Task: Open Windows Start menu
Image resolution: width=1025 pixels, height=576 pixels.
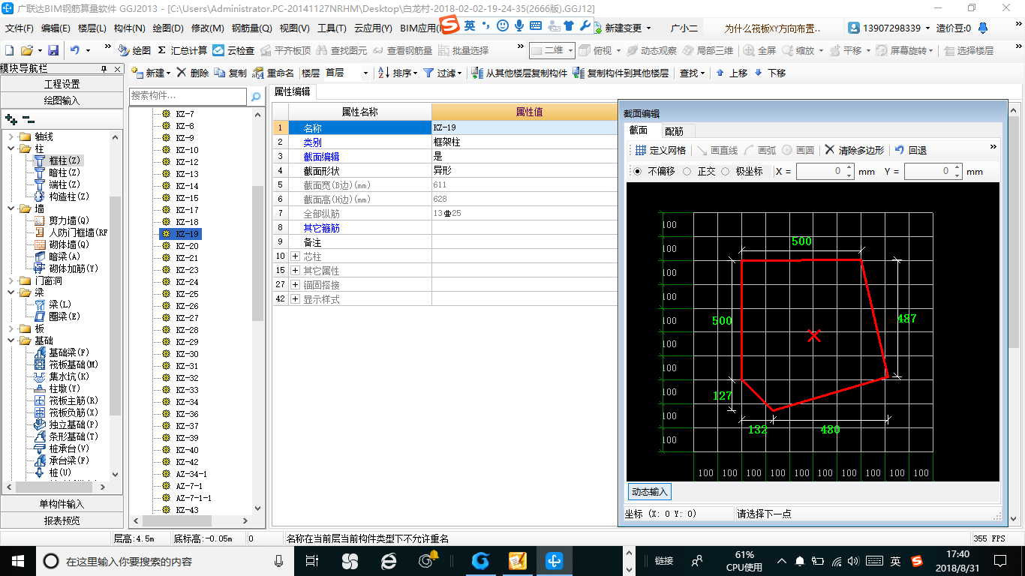Action: click(x=17, y=560)
